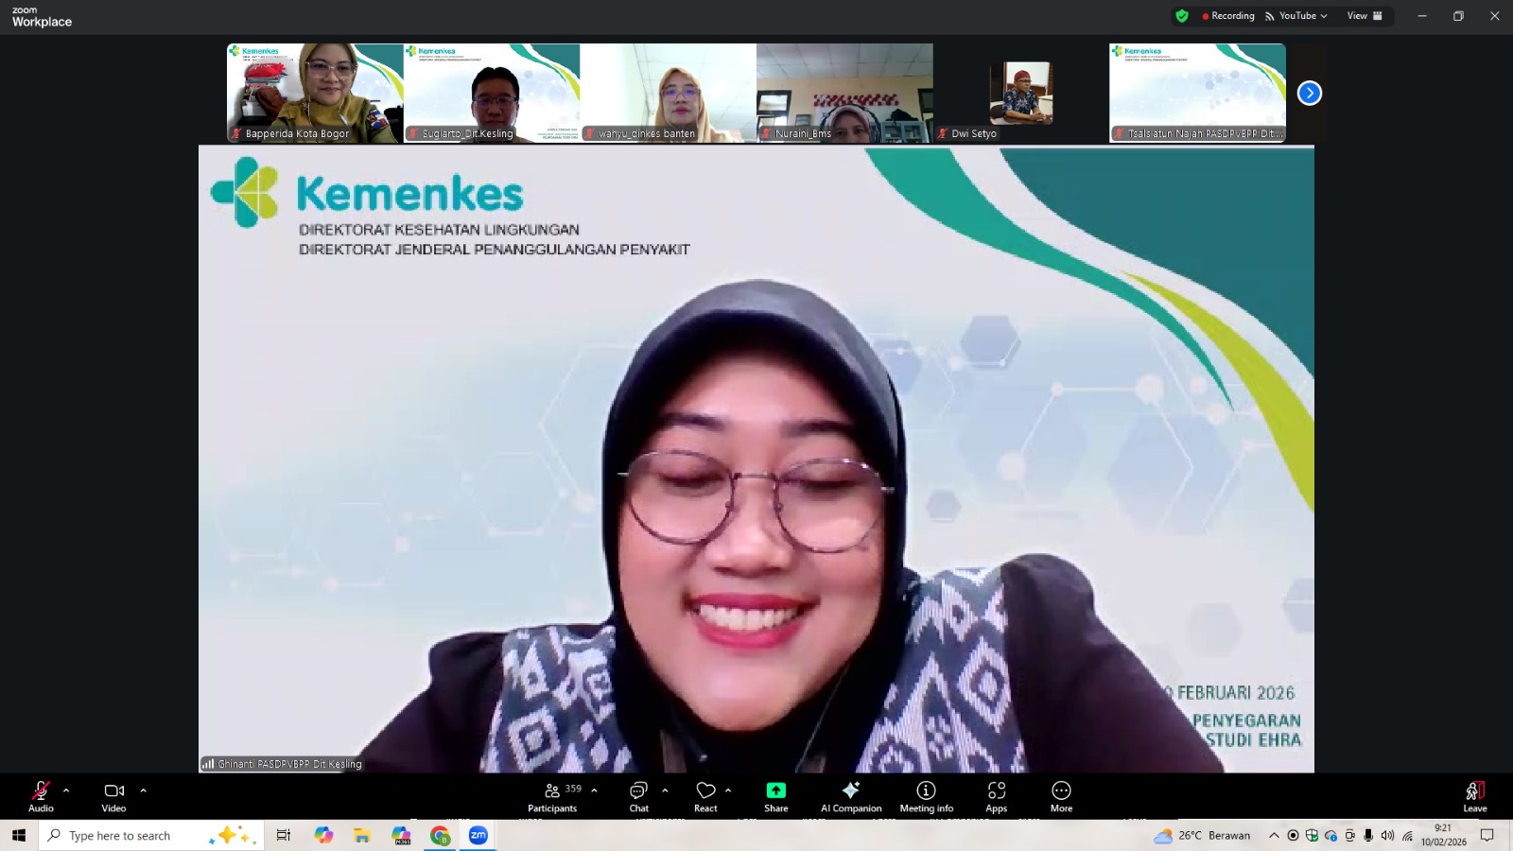Open the Participants panel
This screenshot has height=851, width=1513.
[552, 795]
